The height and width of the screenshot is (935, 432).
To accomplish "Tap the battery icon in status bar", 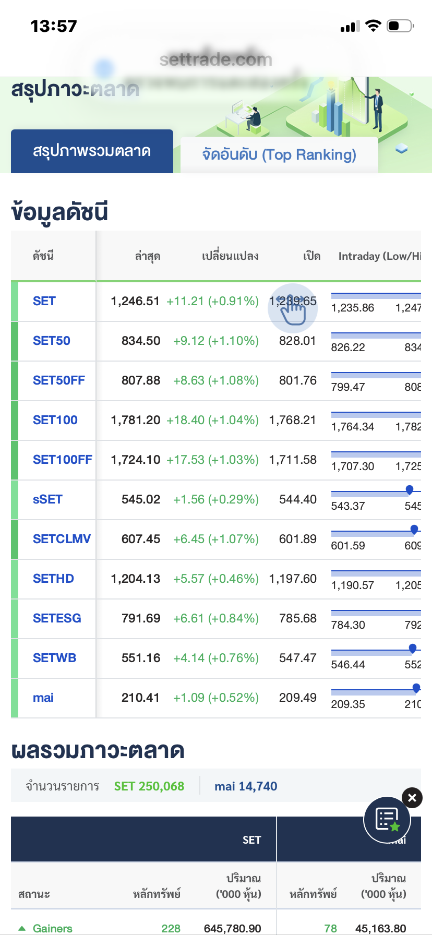I will pos(400,26).
